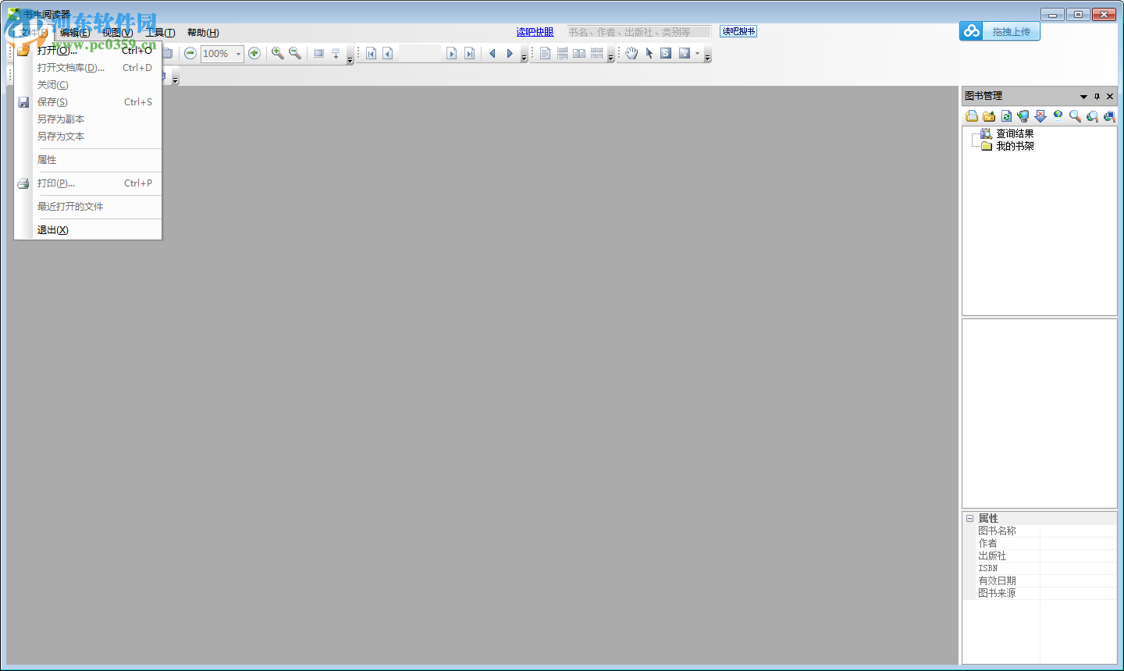Click the open folder icon in book management

coord(989,116)
